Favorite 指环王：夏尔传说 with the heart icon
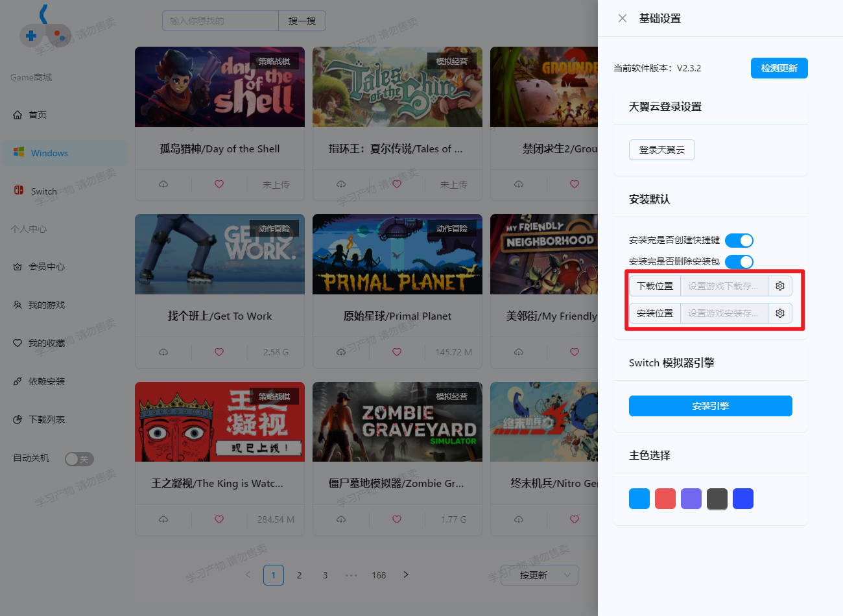Viewport: 843px width, 616px height. click(x=397, y=184)
